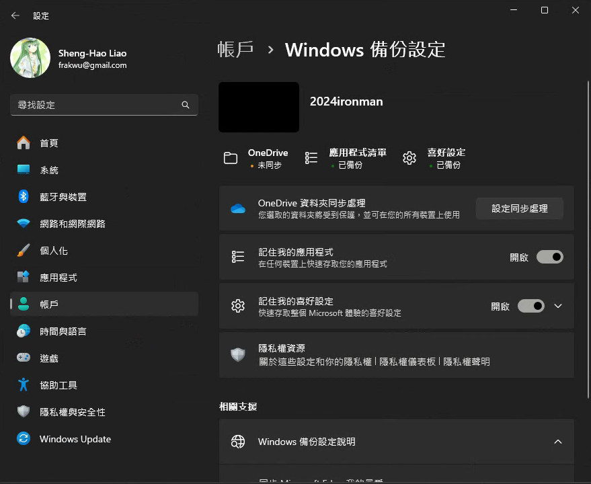The image size is (591, 484).
Task: Open Windows Update page
Action: point(104,439)
